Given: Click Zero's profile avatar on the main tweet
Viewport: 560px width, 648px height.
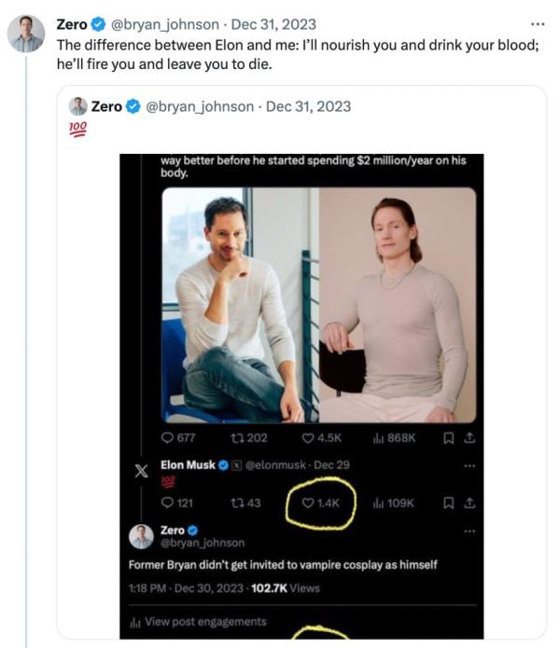Looking at the screenshot, I should [x=26, y=34].
